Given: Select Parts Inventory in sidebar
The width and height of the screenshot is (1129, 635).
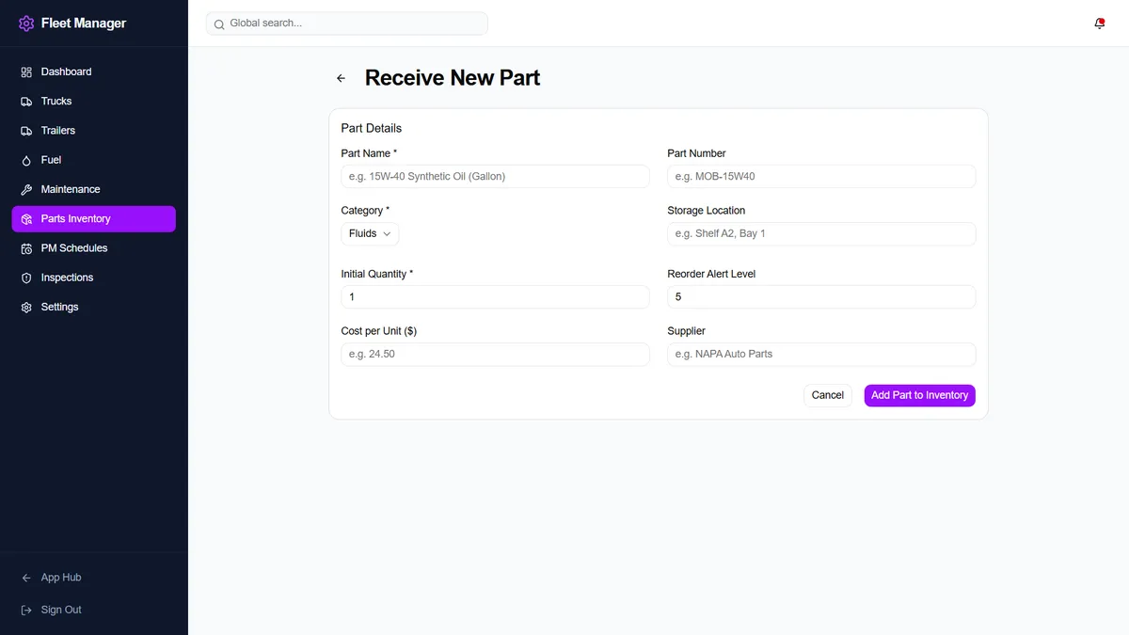Looking at the screenshot, I should 93,219.
